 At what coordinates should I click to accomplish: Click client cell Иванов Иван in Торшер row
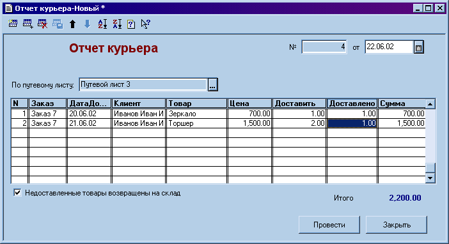[139, 123]
